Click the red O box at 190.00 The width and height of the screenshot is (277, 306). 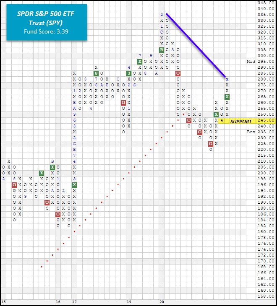pyautogui.click(x=47, y=202)
